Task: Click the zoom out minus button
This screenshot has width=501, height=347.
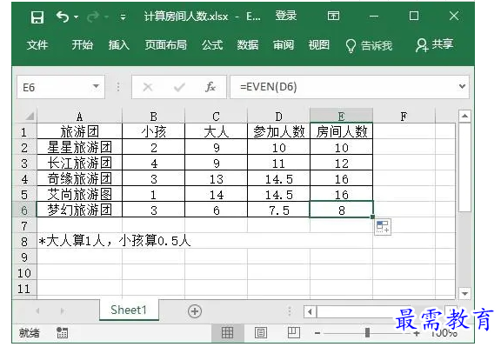Action: click(x=317, y=333)
